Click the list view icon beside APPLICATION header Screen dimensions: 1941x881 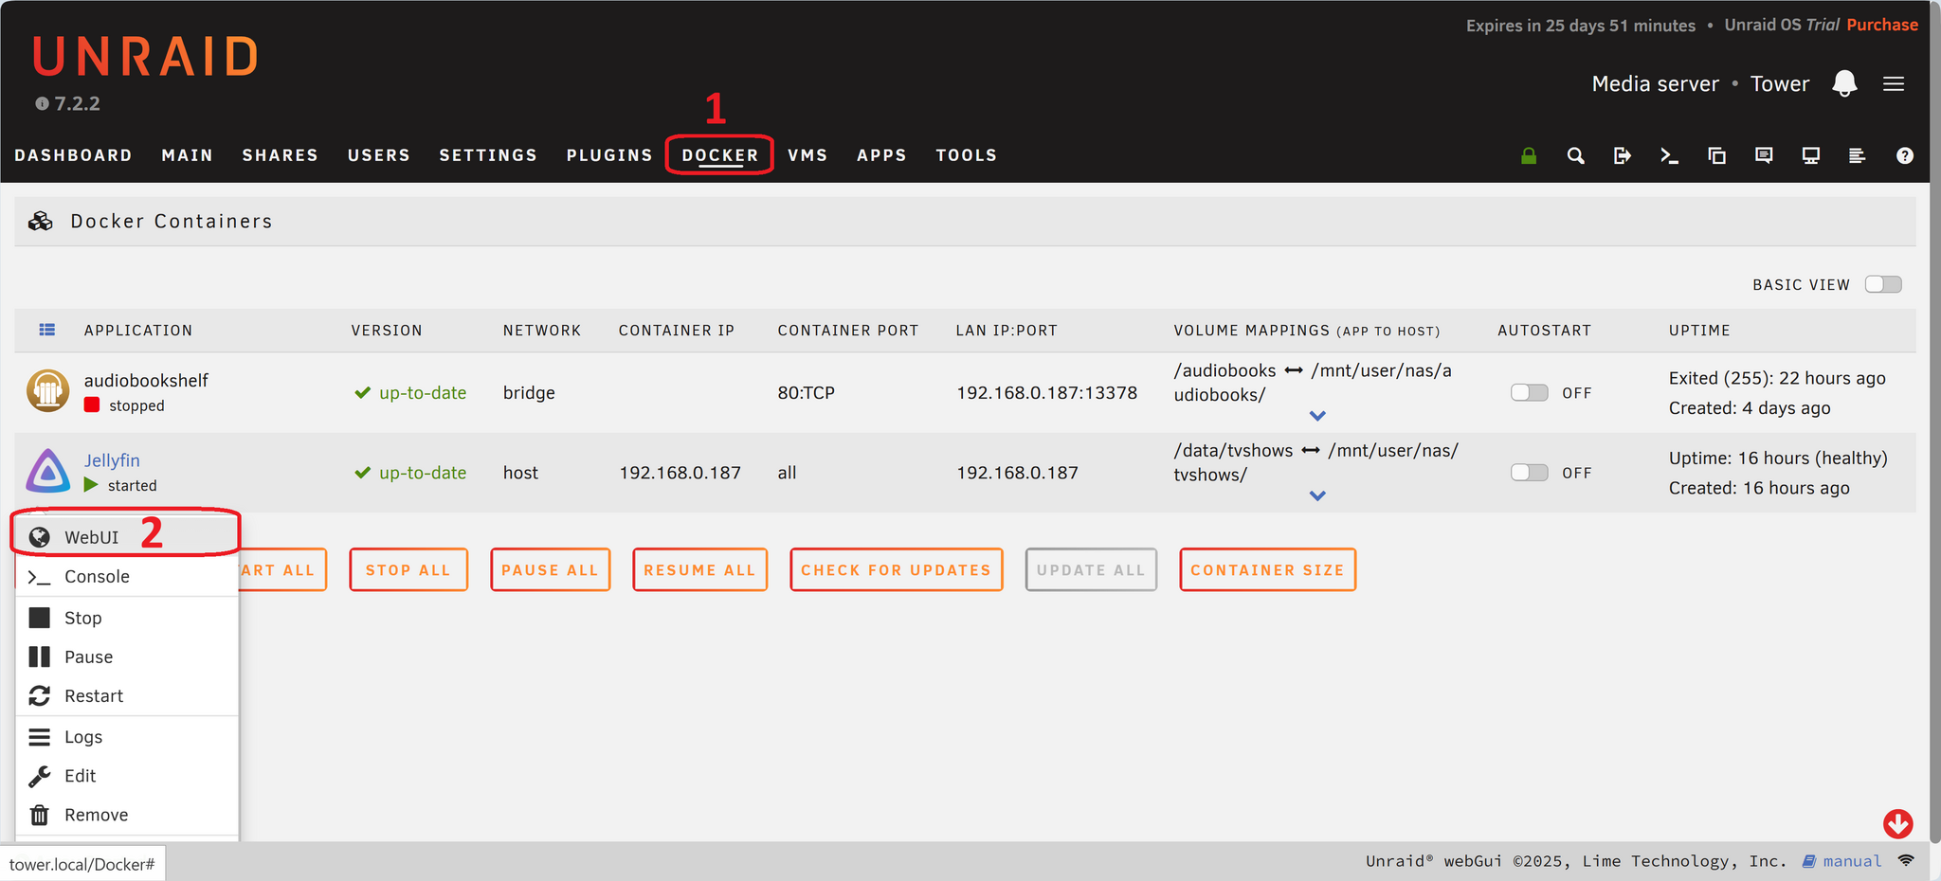tap(46, 330)
